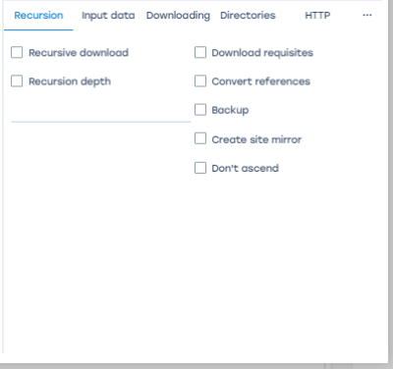Tick the Don't ascend checkbox

(x=200, y=168)
